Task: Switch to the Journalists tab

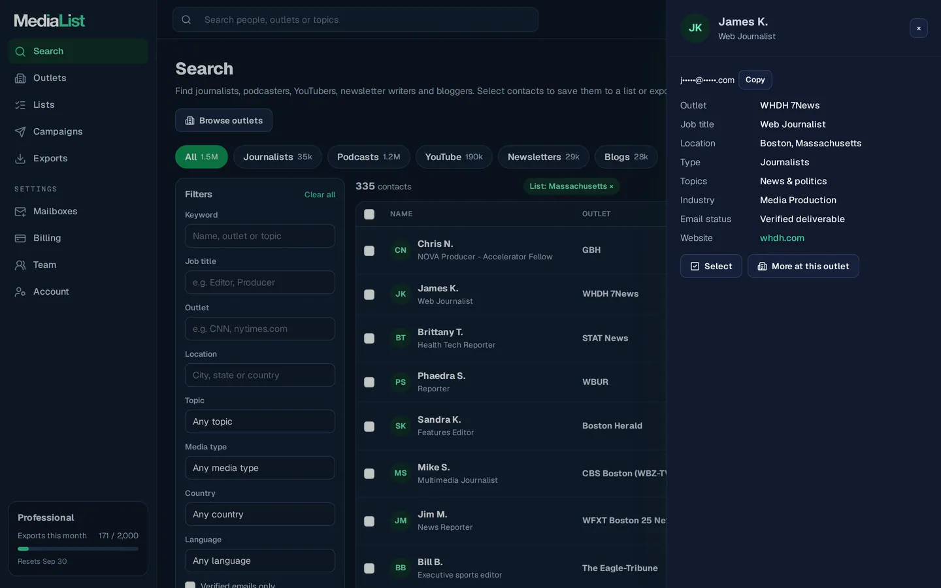Action: [x=278, y=157]
